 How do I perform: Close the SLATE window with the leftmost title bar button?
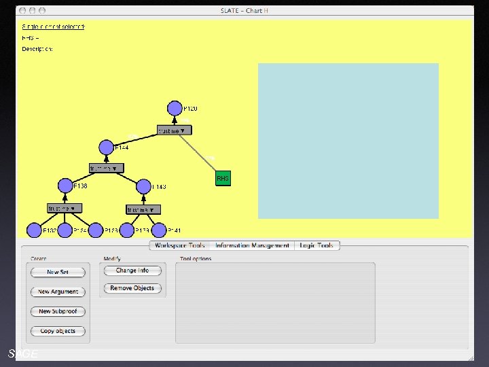coord(22,11)
